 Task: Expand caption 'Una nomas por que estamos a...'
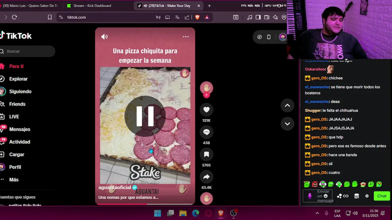(128, 197)
